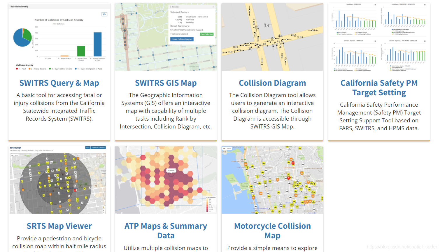Click the ATP hexagon heatmap thumbnail
This screenshot has width=440, height=252.
click(166, 180)
